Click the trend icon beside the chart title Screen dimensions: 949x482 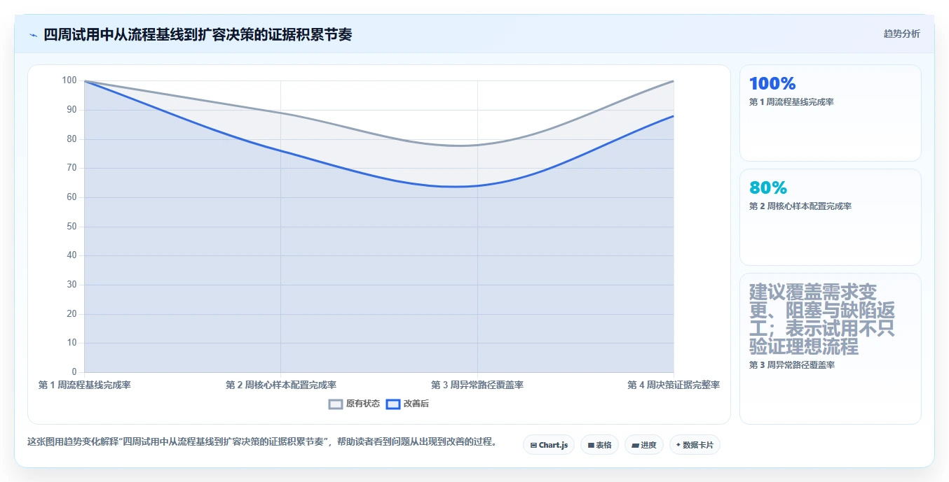click(33, 35)
